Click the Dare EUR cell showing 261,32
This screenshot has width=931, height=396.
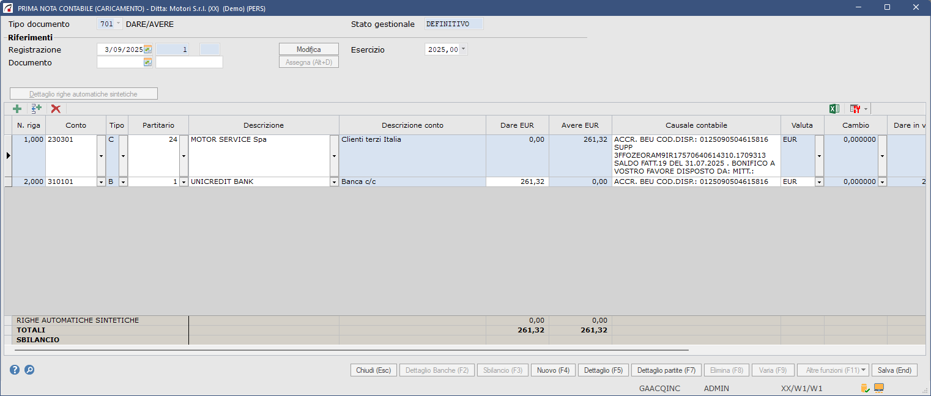(x=517, y=182)
